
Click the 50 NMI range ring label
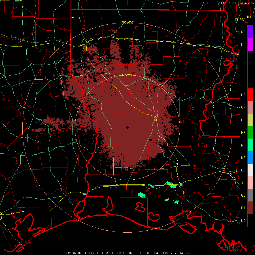tap(127, 75)
